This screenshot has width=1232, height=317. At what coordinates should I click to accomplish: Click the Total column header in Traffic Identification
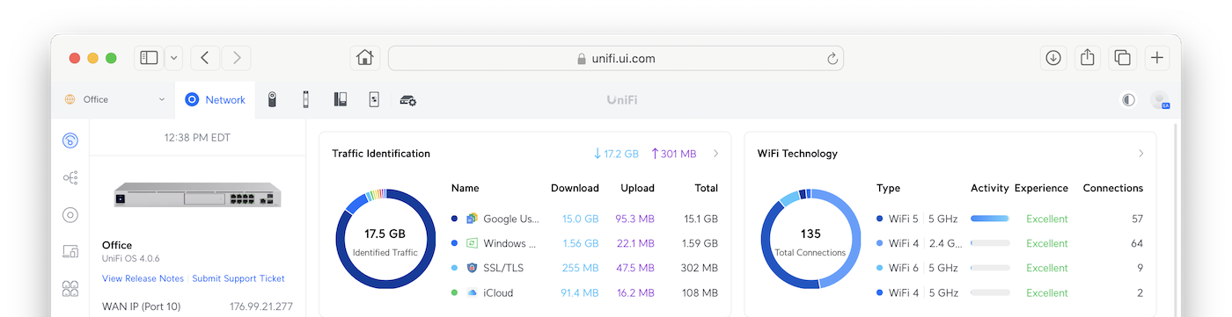706,188
